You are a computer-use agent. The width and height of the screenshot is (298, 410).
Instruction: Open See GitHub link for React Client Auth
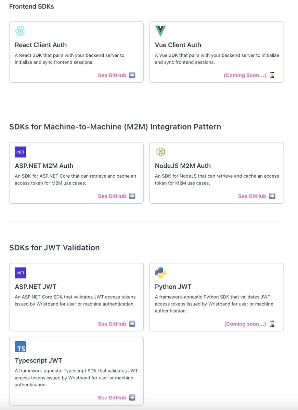(112, 75)
